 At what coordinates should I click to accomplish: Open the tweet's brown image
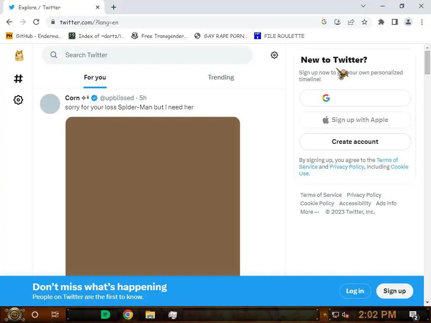[x=152, y=196]
